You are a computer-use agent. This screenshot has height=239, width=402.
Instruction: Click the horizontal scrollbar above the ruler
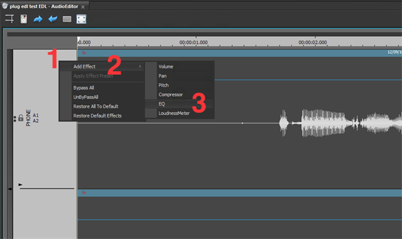(205, 34)
